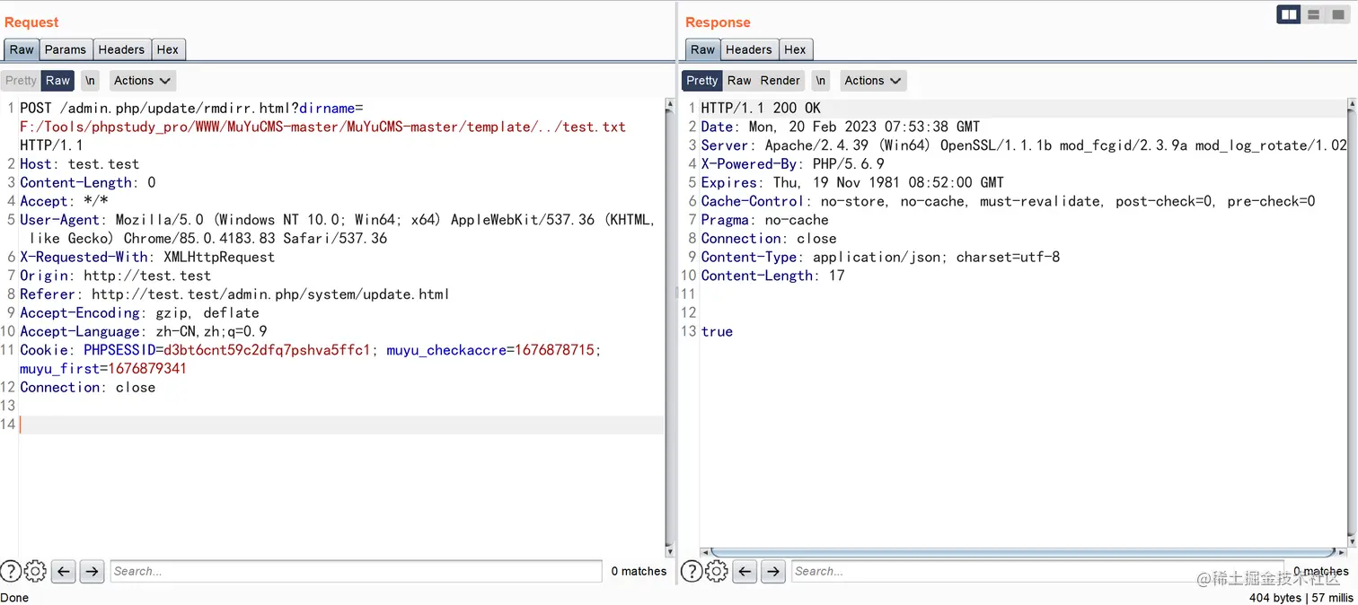
Task: Click the Accept-Encoding header line
Action: [x=139, y=312]
